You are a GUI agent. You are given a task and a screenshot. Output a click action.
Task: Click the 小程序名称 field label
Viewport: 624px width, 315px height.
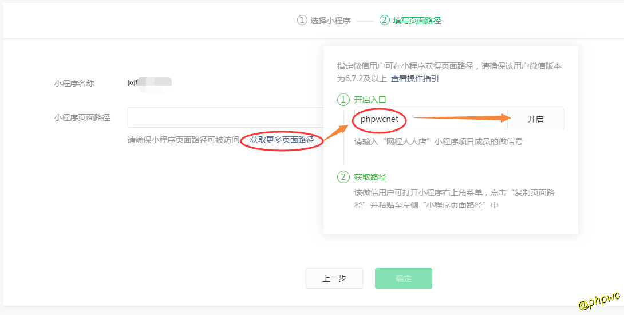(74, 84)
